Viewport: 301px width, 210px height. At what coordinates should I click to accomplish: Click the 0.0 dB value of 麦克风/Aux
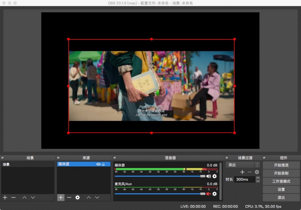tap(212, 184)
